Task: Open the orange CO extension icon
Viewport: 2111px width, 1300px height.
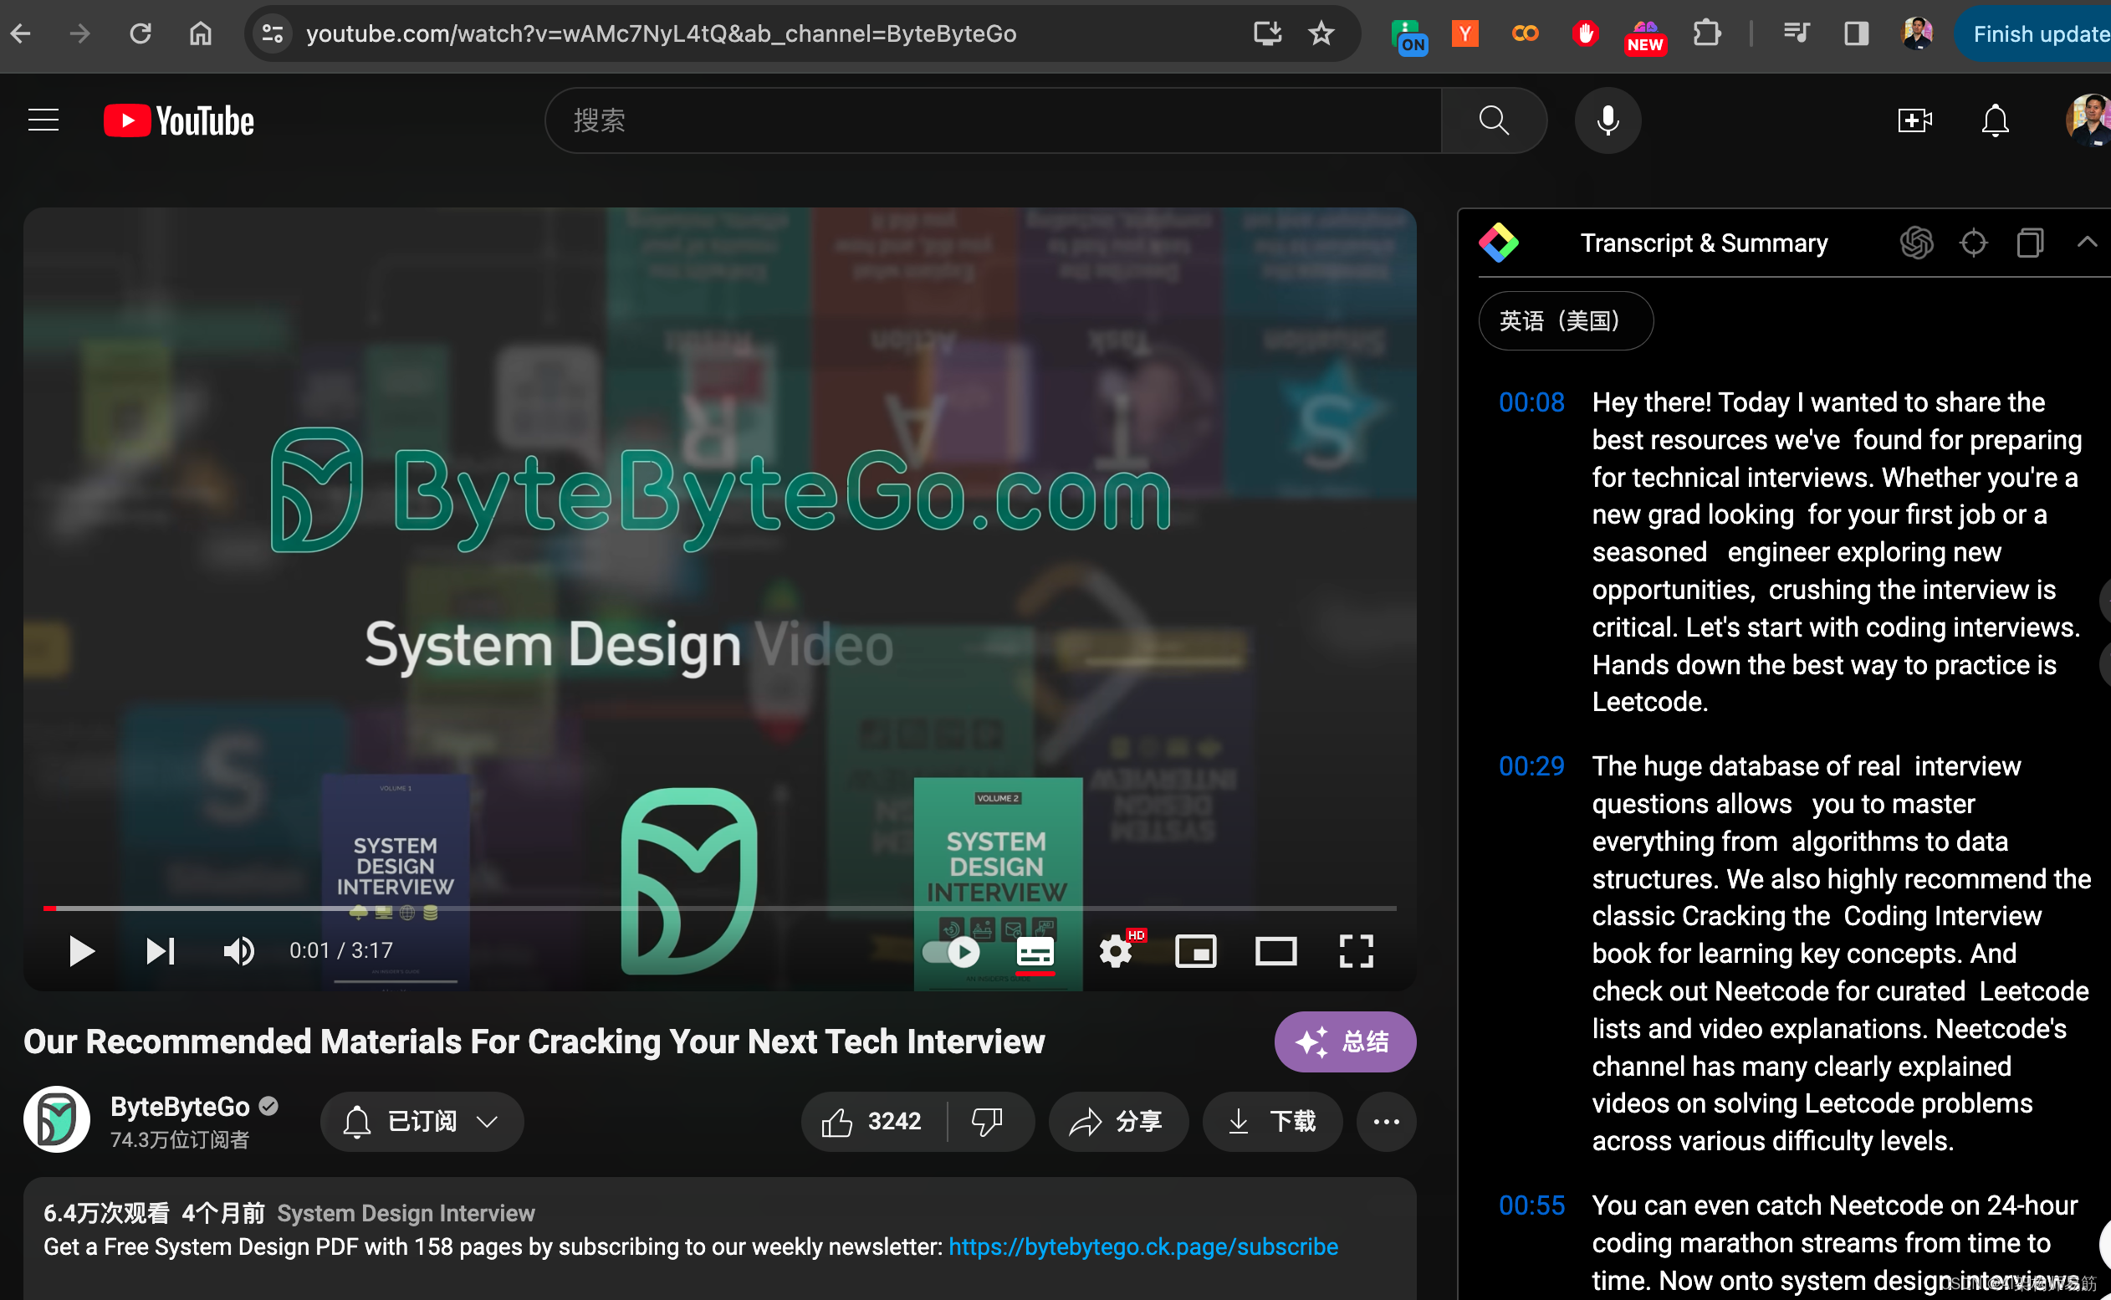Action: pos(1525,33)
